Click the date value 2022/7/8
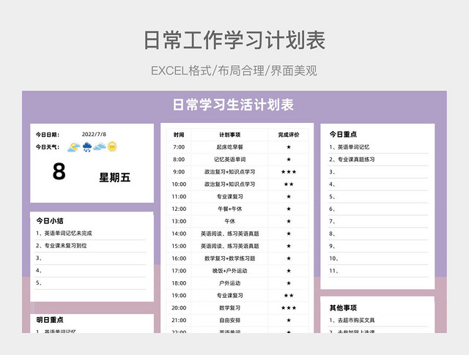469x355 pixels. click(94, 134)
